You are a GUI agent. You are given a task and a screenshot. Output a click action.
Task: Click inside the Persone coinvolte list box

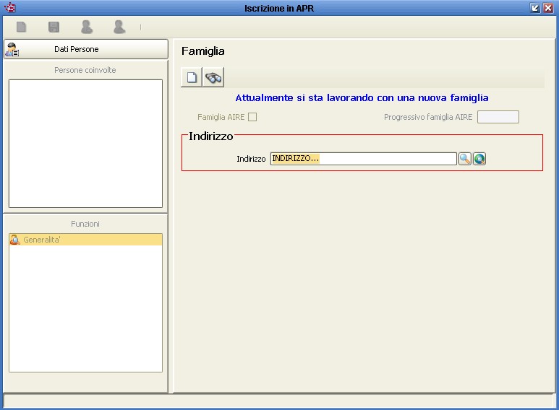85,144
